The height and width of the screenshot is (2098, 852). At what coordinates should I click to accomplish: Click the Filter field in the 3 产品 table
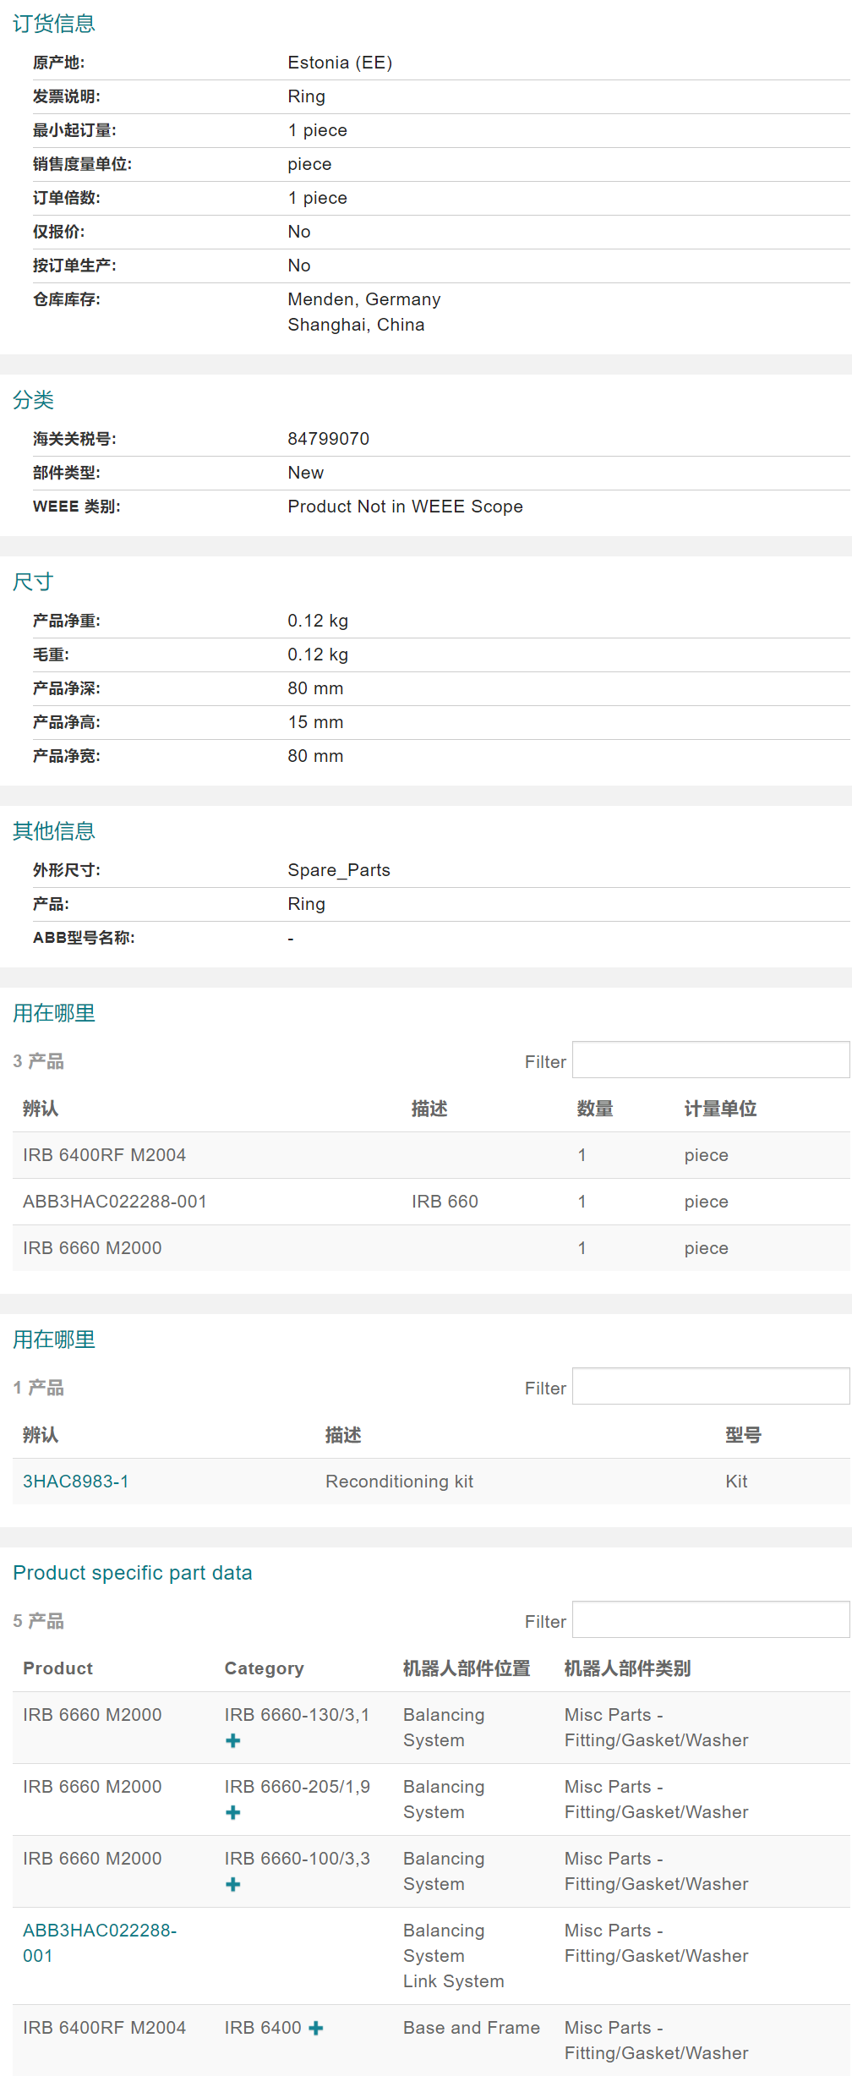coord(710,1060)
